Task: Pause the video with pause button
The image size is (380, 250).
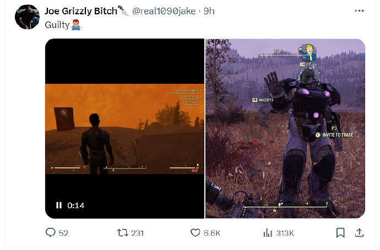Action: pyautogui.click(x=59, y=205)
